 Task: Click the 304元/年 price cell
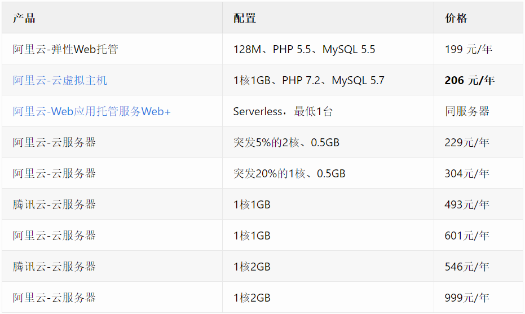[x=478, y=173]
